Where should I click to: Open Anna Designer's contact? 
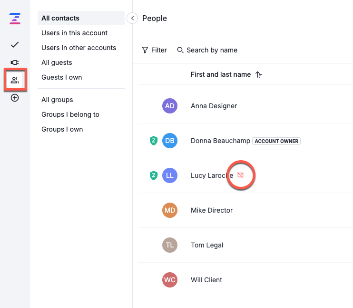pos(214,106)
